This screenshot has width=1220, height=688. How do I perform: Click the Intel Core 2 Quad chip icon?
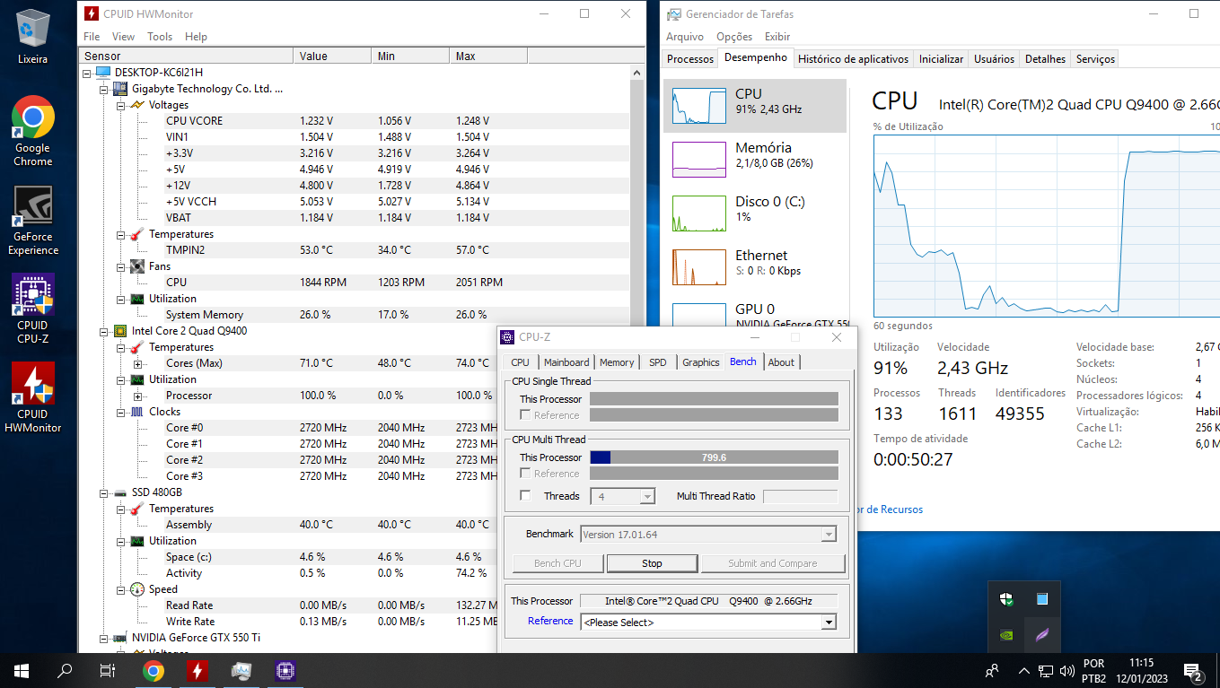tap(120, 331)
